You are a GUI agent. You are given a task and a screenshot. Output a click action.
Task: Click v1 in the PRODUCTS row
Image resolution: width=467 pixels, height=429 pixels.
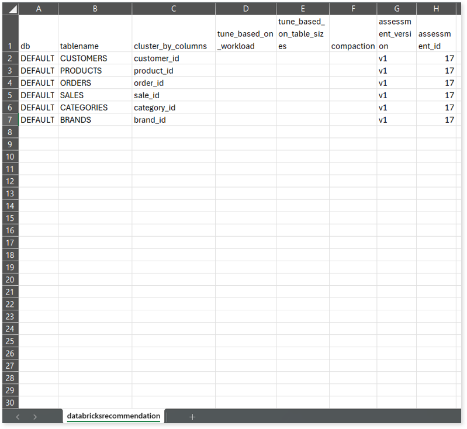click(397, 71)
